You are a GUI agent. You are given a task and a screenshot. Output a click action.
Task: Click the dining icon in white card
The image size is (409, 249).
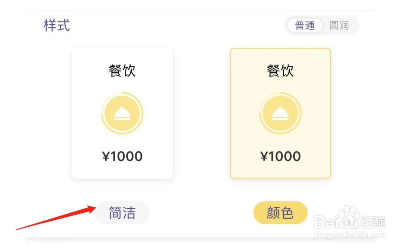pos(122,114)
